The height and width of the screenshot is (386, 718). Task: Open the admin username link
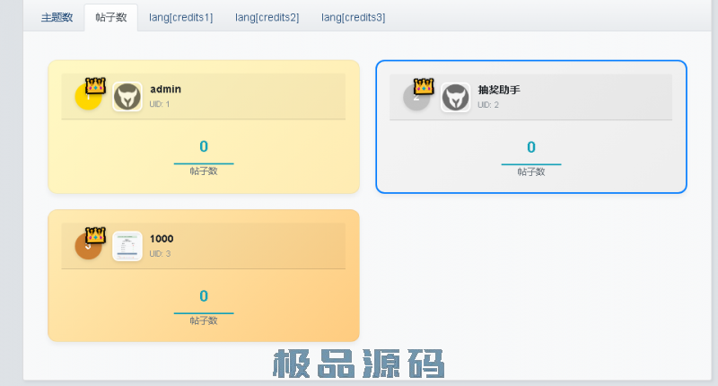coord(166,90)
